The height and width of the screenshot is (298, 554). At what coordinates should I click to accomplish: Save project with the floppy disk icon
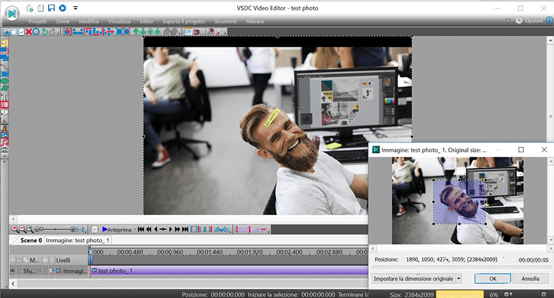pos(52,8)
